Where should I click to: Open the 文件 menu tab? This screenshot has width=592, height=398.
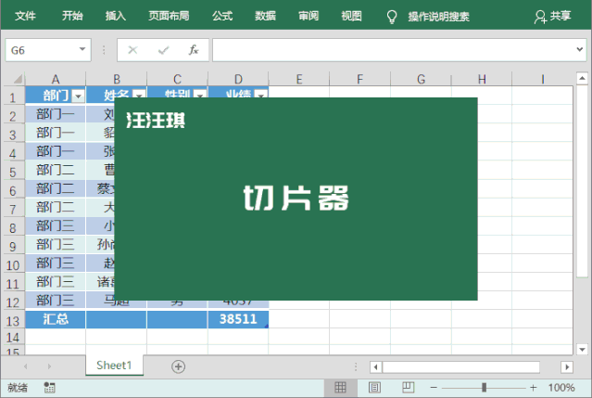[25, 16]
